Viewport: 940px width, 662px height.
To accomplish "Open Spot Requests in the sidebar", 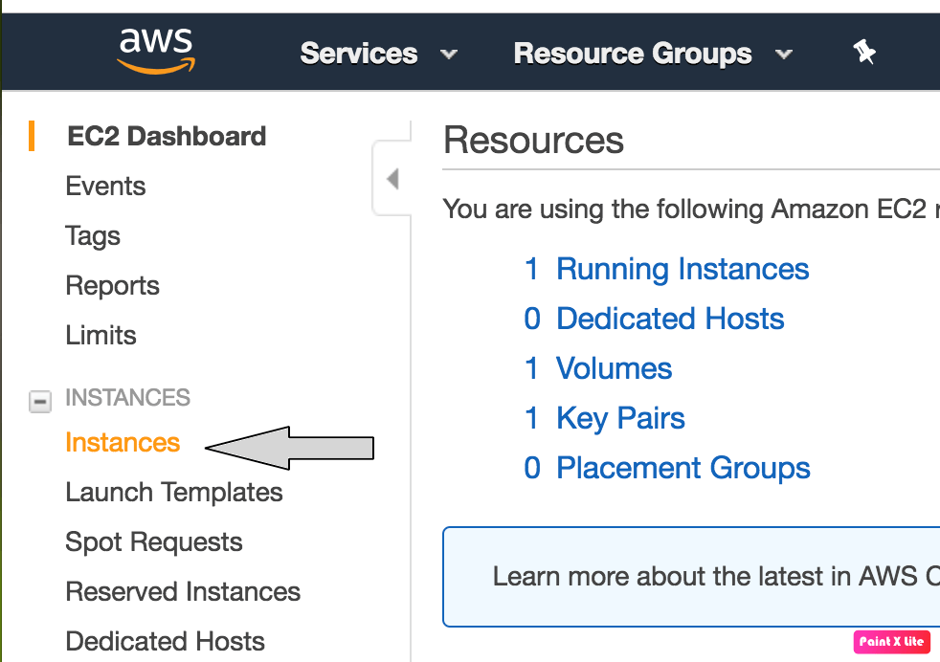I will [154, 542].
